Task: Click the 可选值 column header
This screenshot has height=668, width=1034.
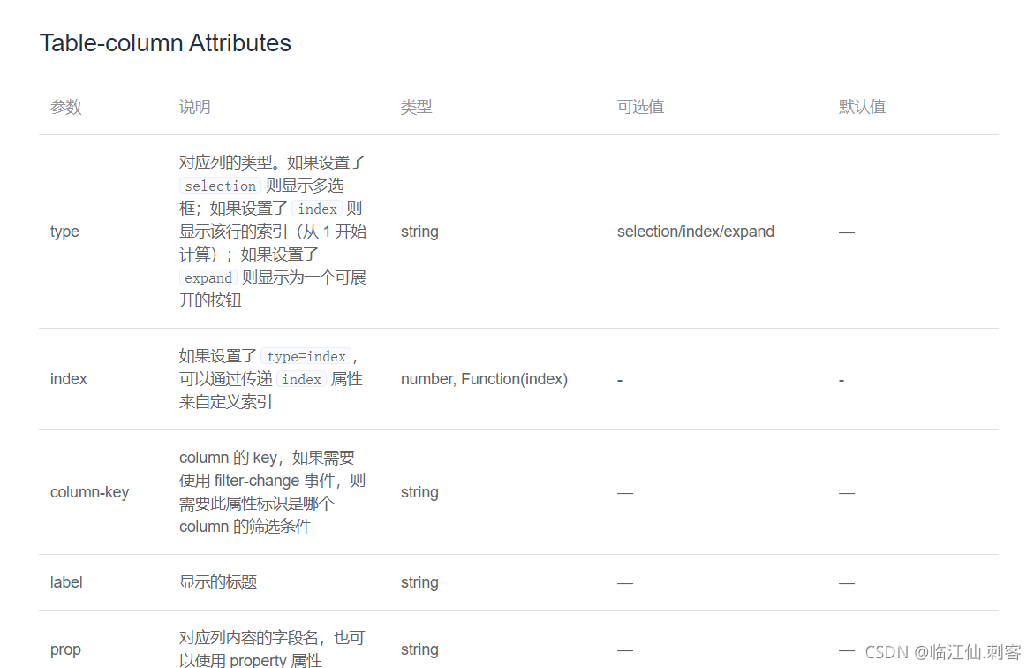Action: click(640, 106)
